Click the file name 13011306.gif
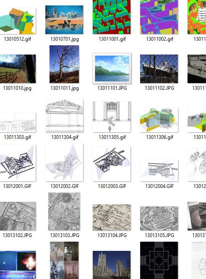 coord(159,137)
